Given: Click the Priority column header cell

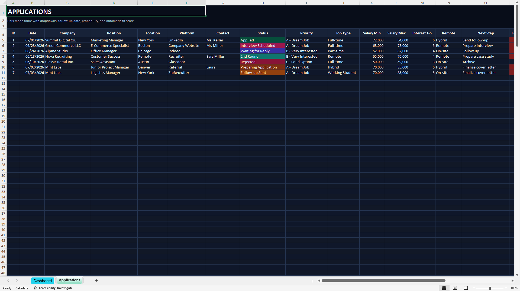Looking at the screenshot, I should coord(306,33).
